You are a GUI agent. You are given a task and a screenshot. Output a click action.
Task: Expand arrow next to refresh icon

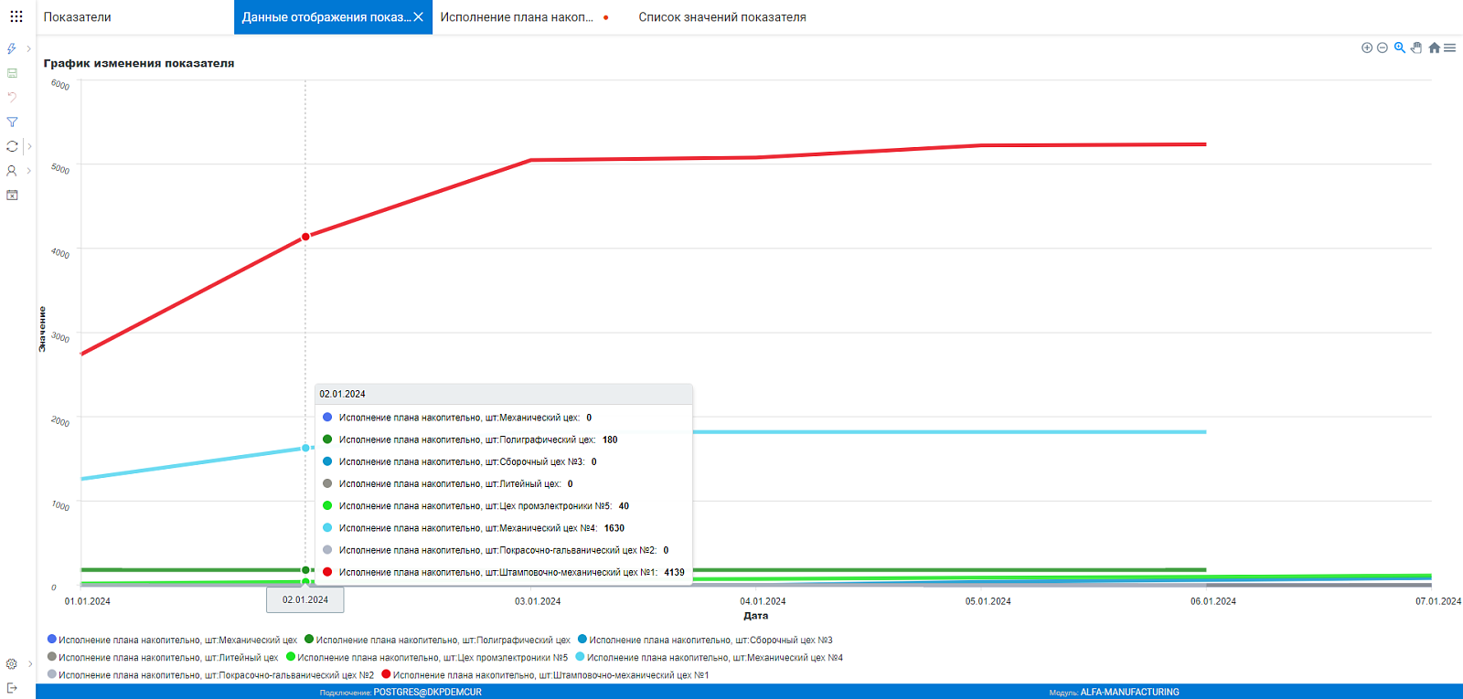point(29,146)
